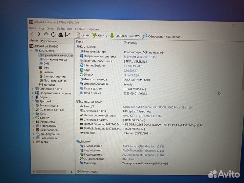Open the AMD Dali 3D accelerator link
This screenshot has height=183, width=244.
[128, 159]
